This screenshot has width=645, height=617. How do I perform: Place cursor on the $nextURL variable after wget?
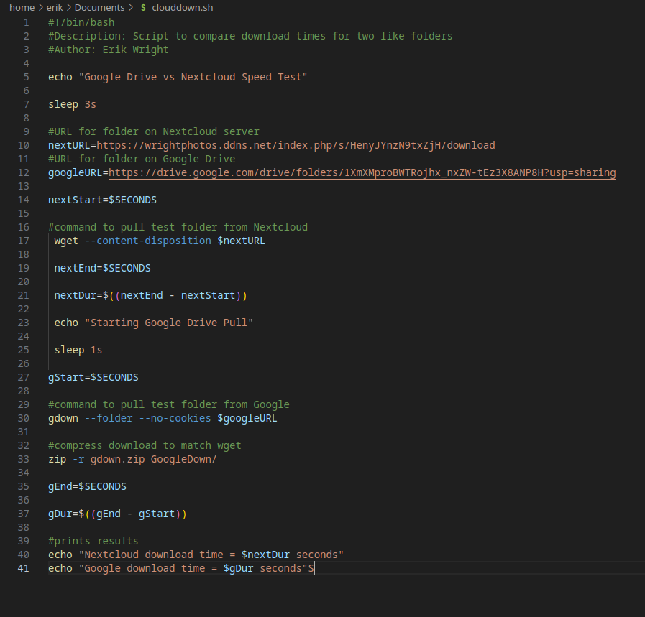(x=241, y=241)
